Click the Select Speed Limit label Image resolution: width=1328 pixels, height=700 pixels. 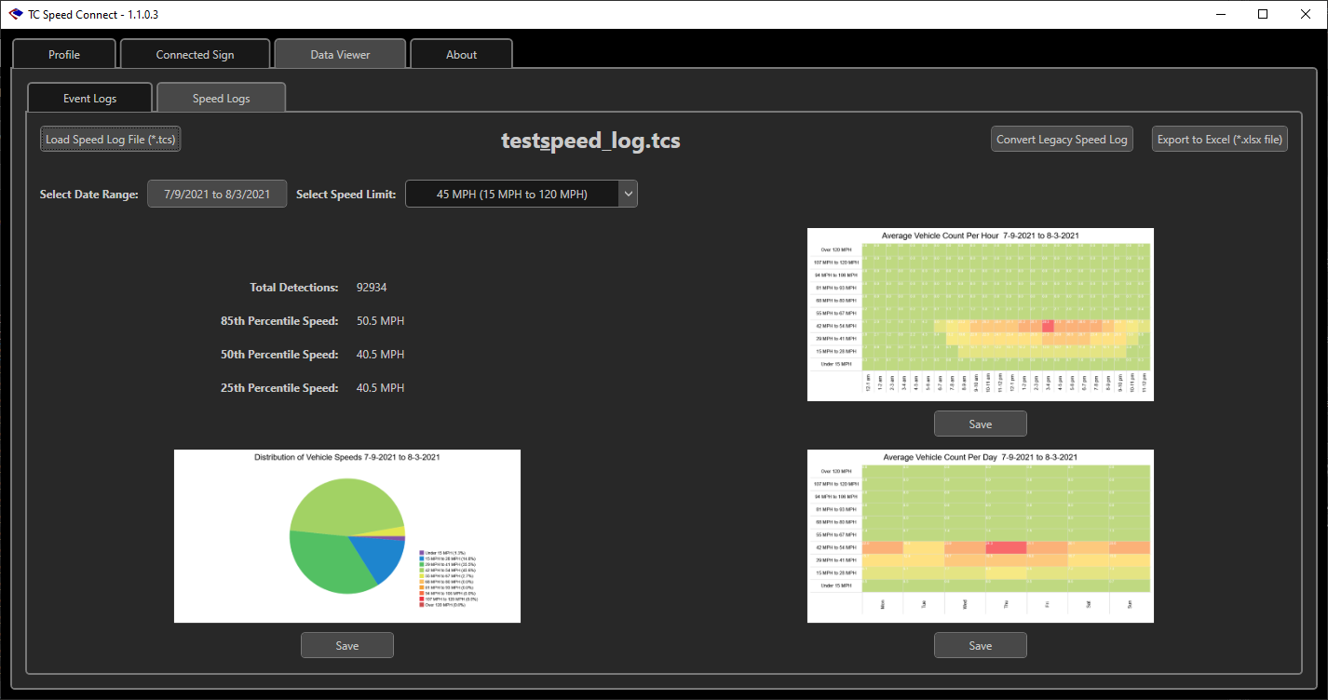pyautogui.click(x=346, y=195)
